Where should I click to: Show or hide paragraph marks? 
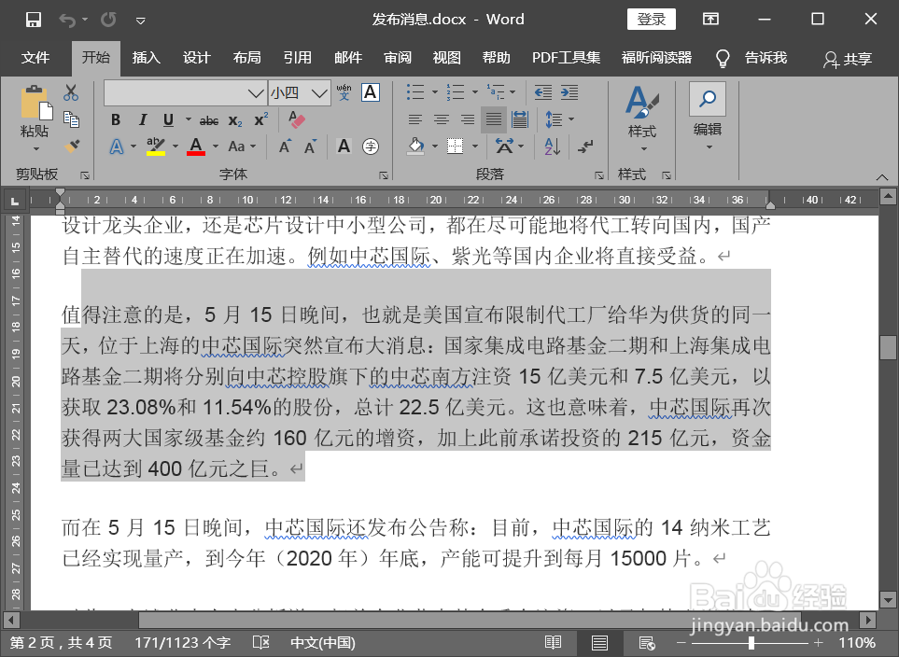point(584,147)
